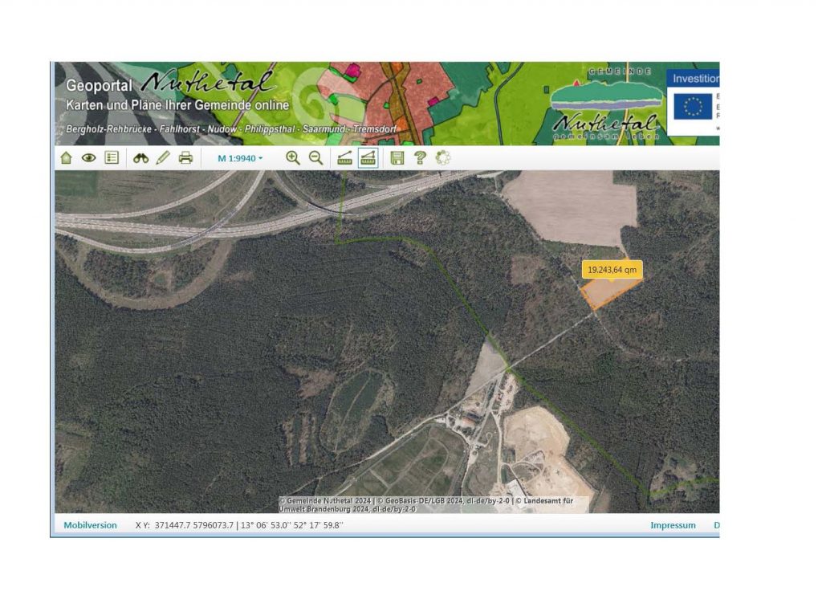
Task: Print the map with the printer icon
Action: click(x=185, y=158)
